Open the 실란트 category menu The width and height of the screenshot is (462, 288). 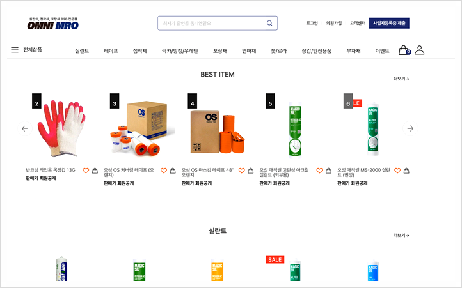tap(82, 51)
